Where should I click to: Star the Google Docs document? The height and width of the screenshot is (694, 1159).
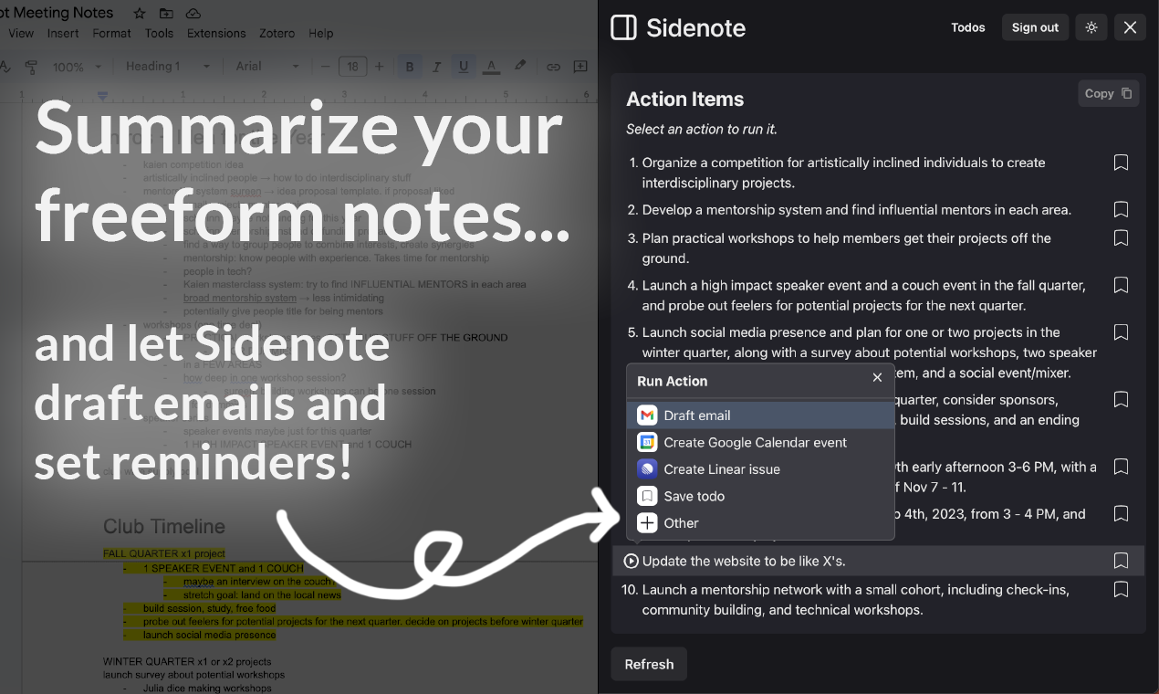[140, 13]
